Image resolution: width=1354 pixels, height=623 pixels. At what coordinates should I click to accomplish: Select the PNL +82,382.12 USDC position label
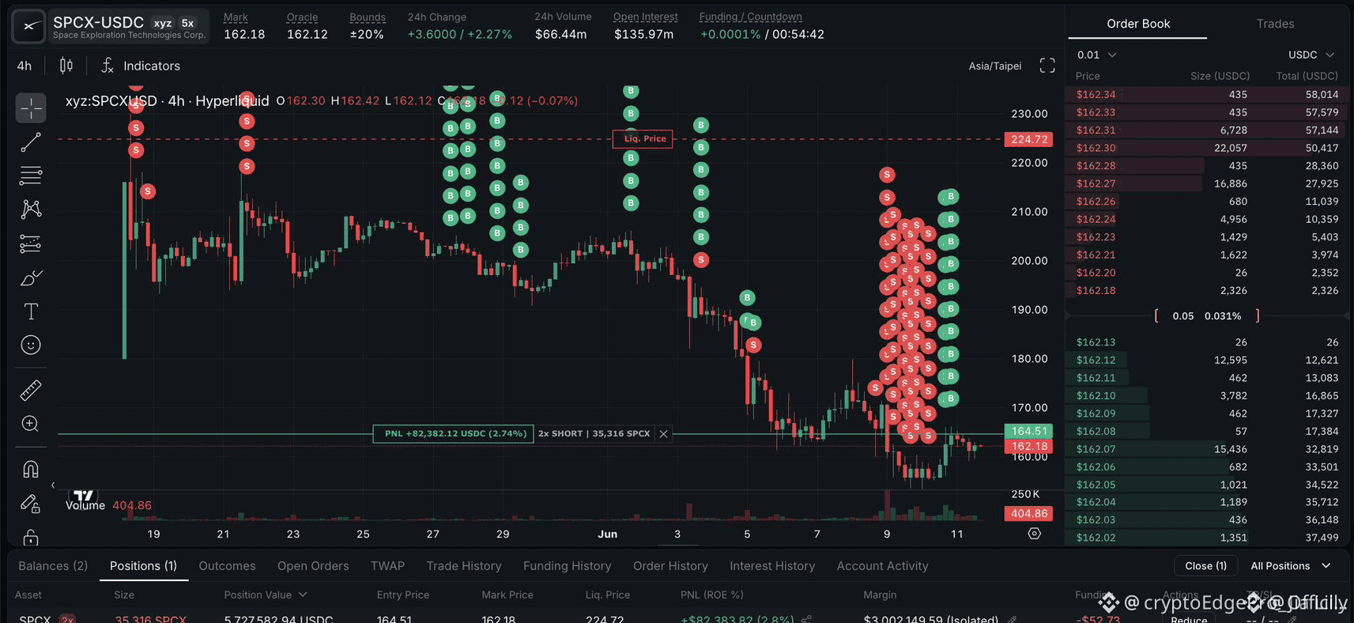pos(453,433)
